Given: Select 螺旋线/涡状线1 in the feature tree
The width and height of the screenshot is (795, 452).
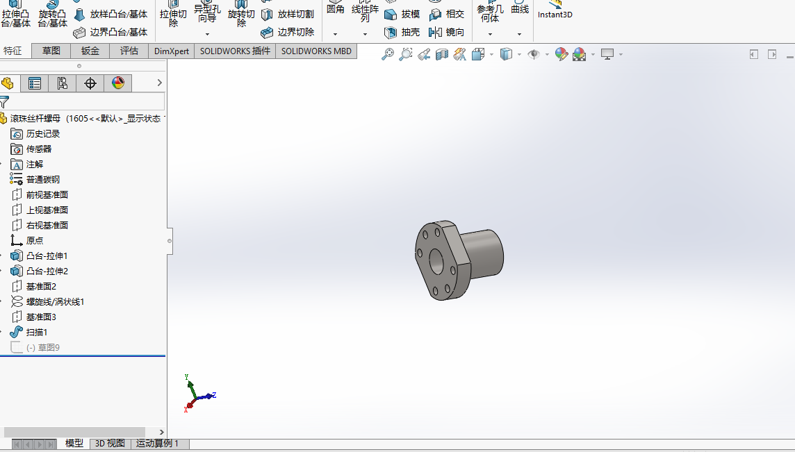Looking at the screenshot, I should pyautogui.click(x=55, y=302).
